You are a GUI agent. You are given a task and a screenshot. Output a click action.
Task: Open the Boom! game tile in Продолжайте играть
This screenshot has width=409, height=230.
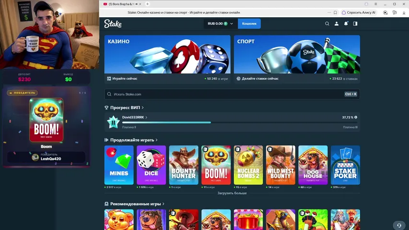(216, 165)
